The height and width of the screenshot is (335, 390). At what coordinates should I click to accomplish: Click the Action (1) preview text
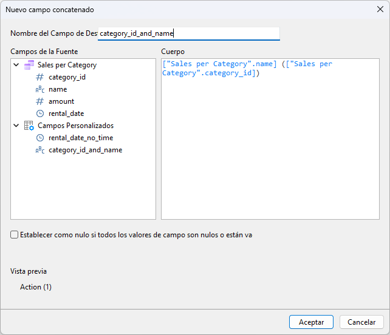click(x=36, y=287)
